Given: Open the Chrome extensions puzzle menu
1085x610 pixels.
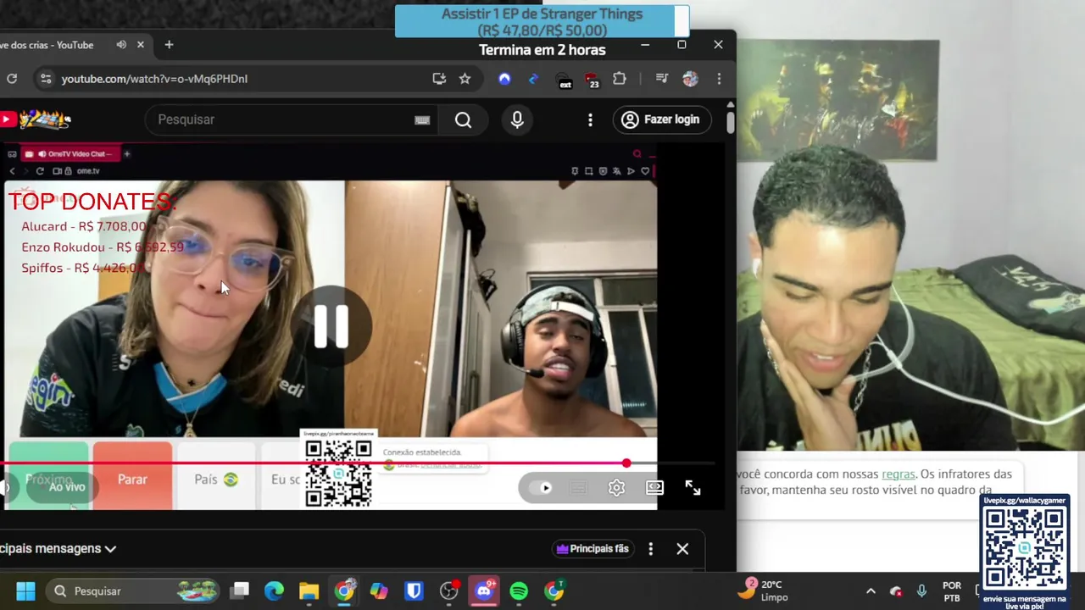Looking at the screenshot, I should click(x=620, y=79).
